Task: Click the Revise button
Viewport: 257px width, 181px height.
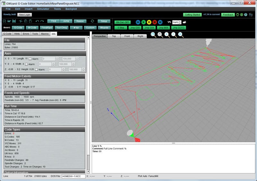Action: tap(80, 21)
